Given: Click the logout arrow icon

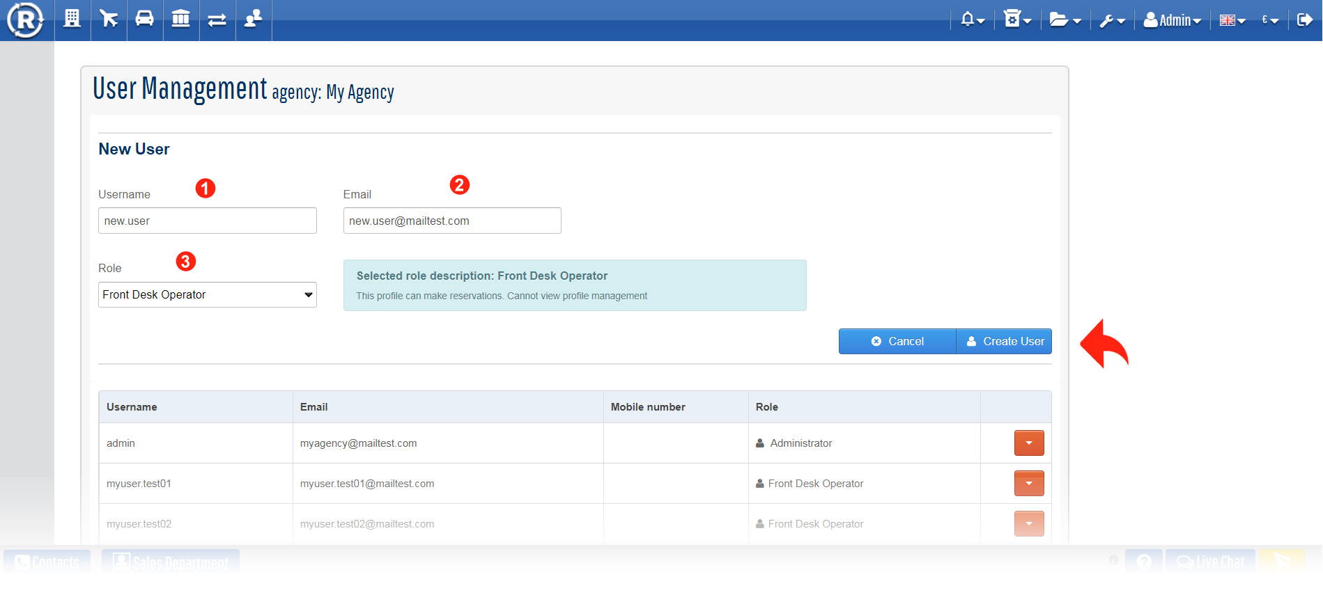Looking at the screenshot, I should click(1304, 19).
